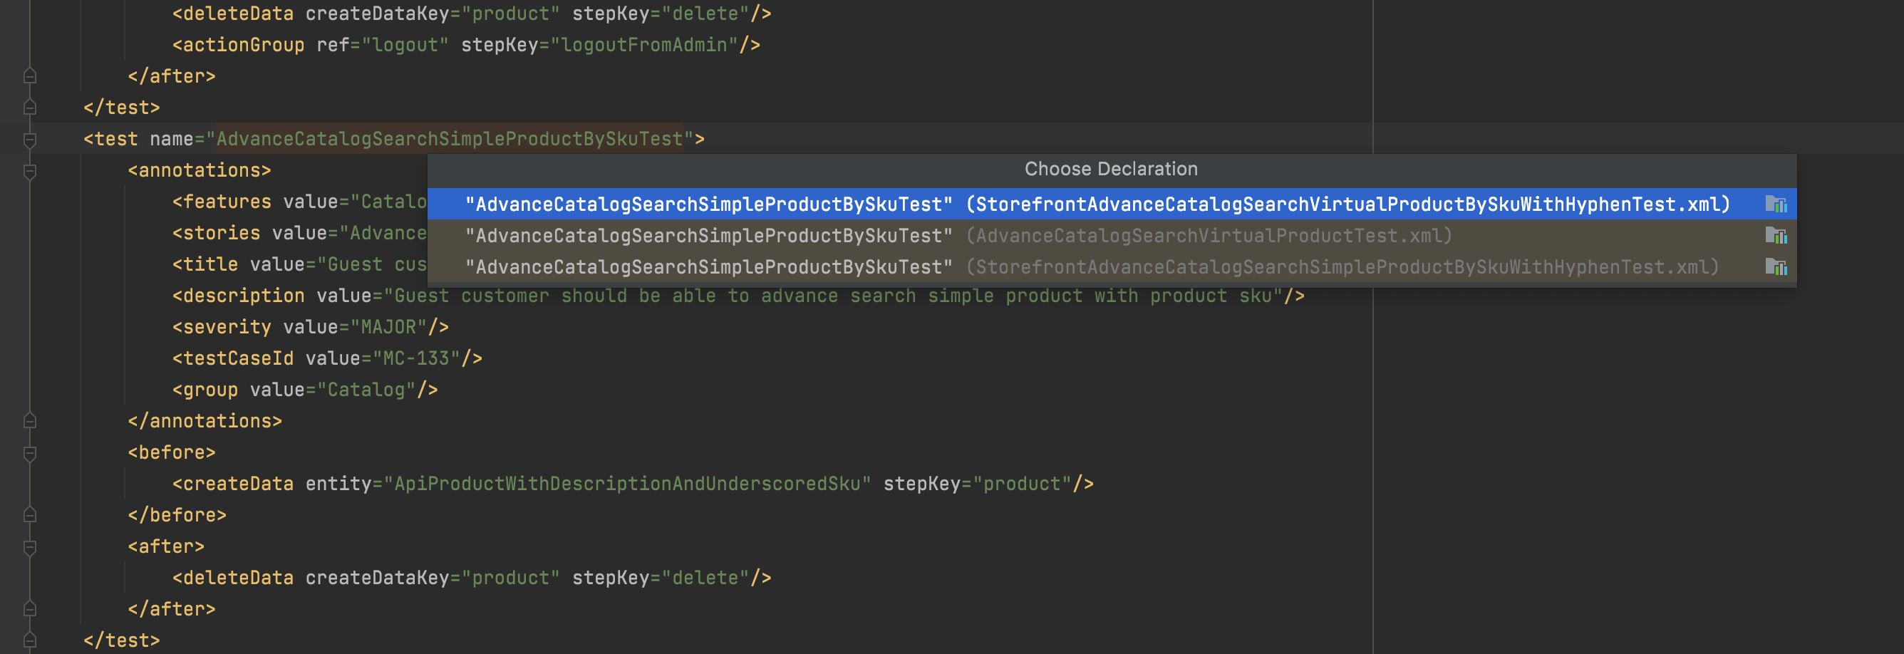Click stepKey logoutFromAdmin value

pyautogui.click(x=643, y=45)
